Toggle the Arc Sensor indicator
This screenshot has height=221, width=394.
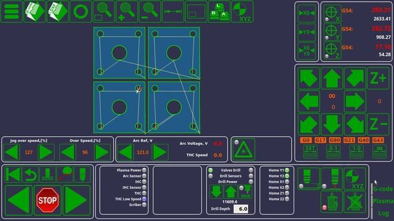click(144, 176)
